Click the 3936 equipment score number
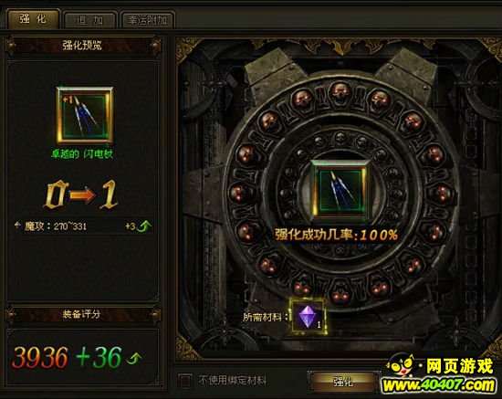This screenshot has height=399, width=502. 39,358
